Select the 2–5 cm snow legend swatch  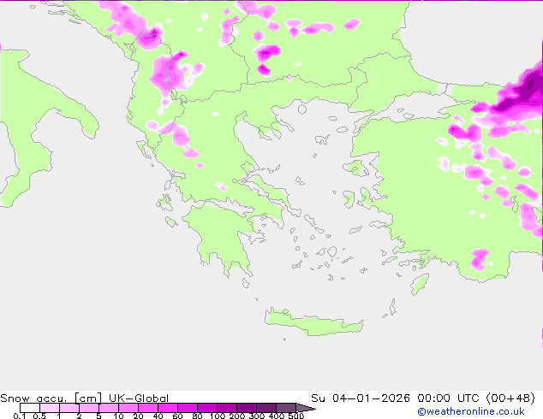point(89,408)
